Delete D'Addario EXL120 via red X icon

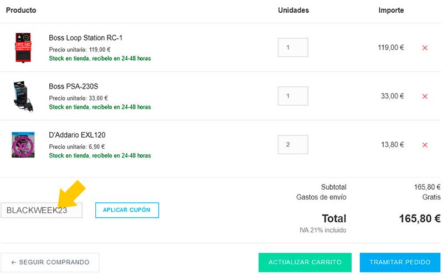[x=425, y=145]
